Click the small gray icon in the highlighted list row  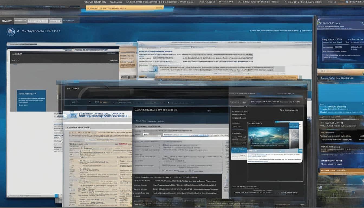pyautogui.click(x=146, y=134)
